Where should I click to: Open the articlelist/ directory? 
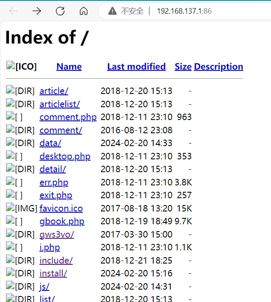tap(59, 104)
